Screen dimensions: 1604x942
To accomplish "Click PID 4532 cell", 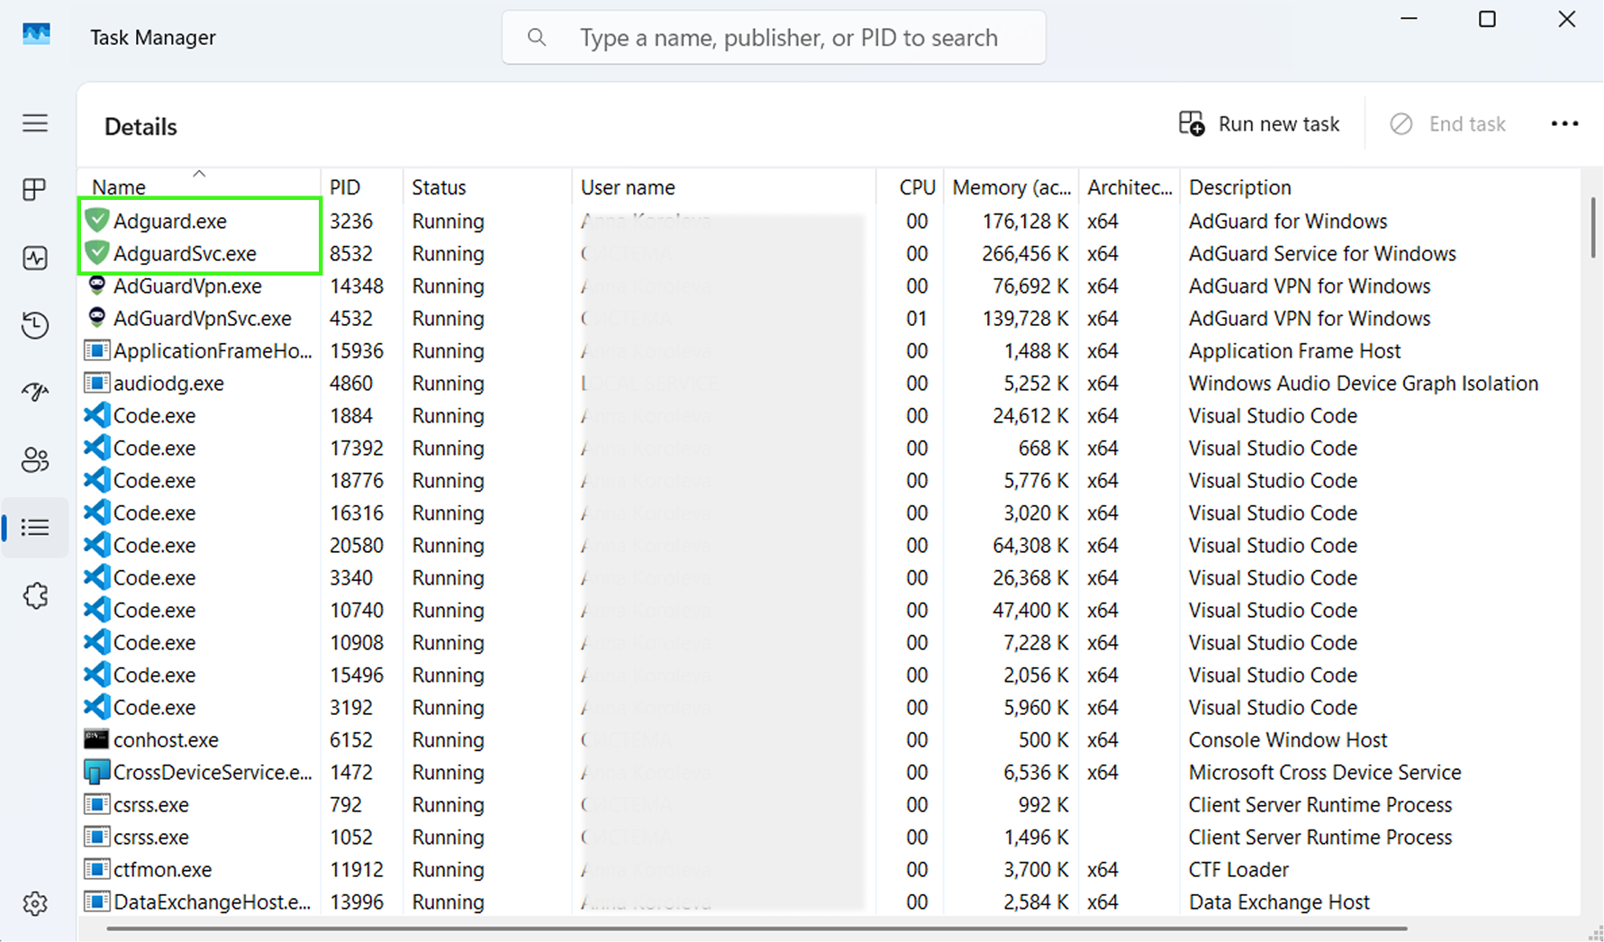I will pos(350,319).
